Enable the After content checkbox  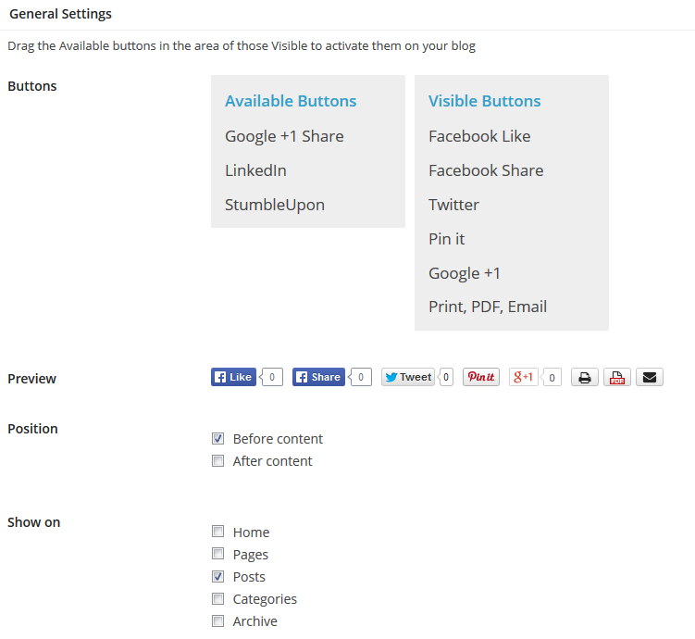tap(218, 461)
